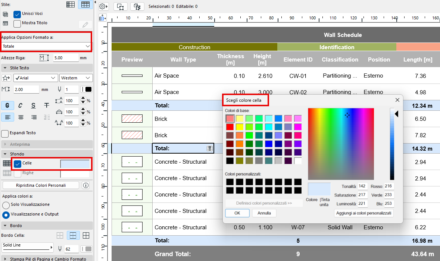
Task: Uncheck the Unisci Voci checkbox
Action: pos(17,14)
